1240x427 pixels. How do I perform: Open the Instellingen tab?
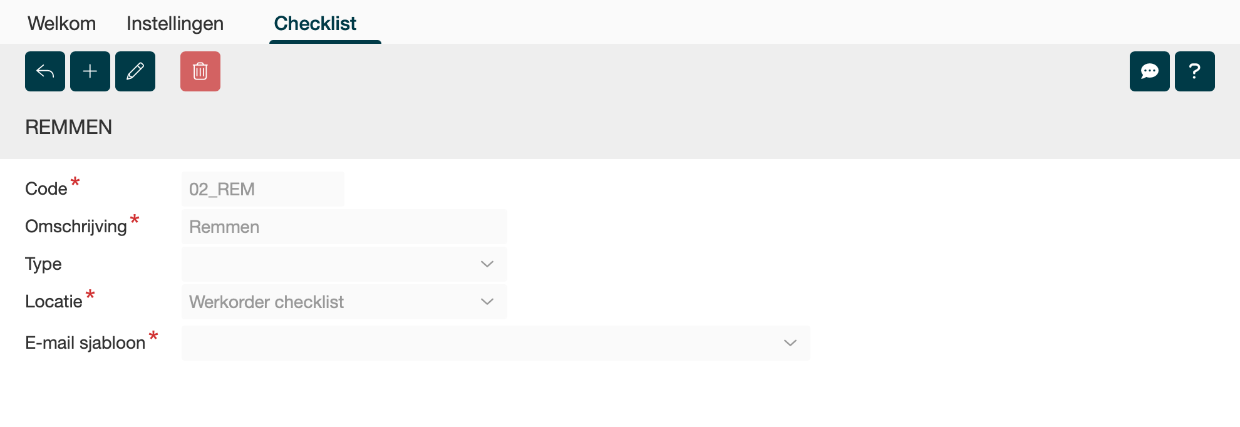(175, 24)
